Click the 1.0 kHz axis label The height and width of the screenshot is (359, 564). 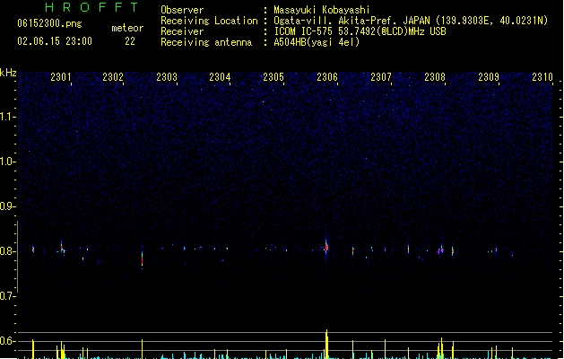7,162
